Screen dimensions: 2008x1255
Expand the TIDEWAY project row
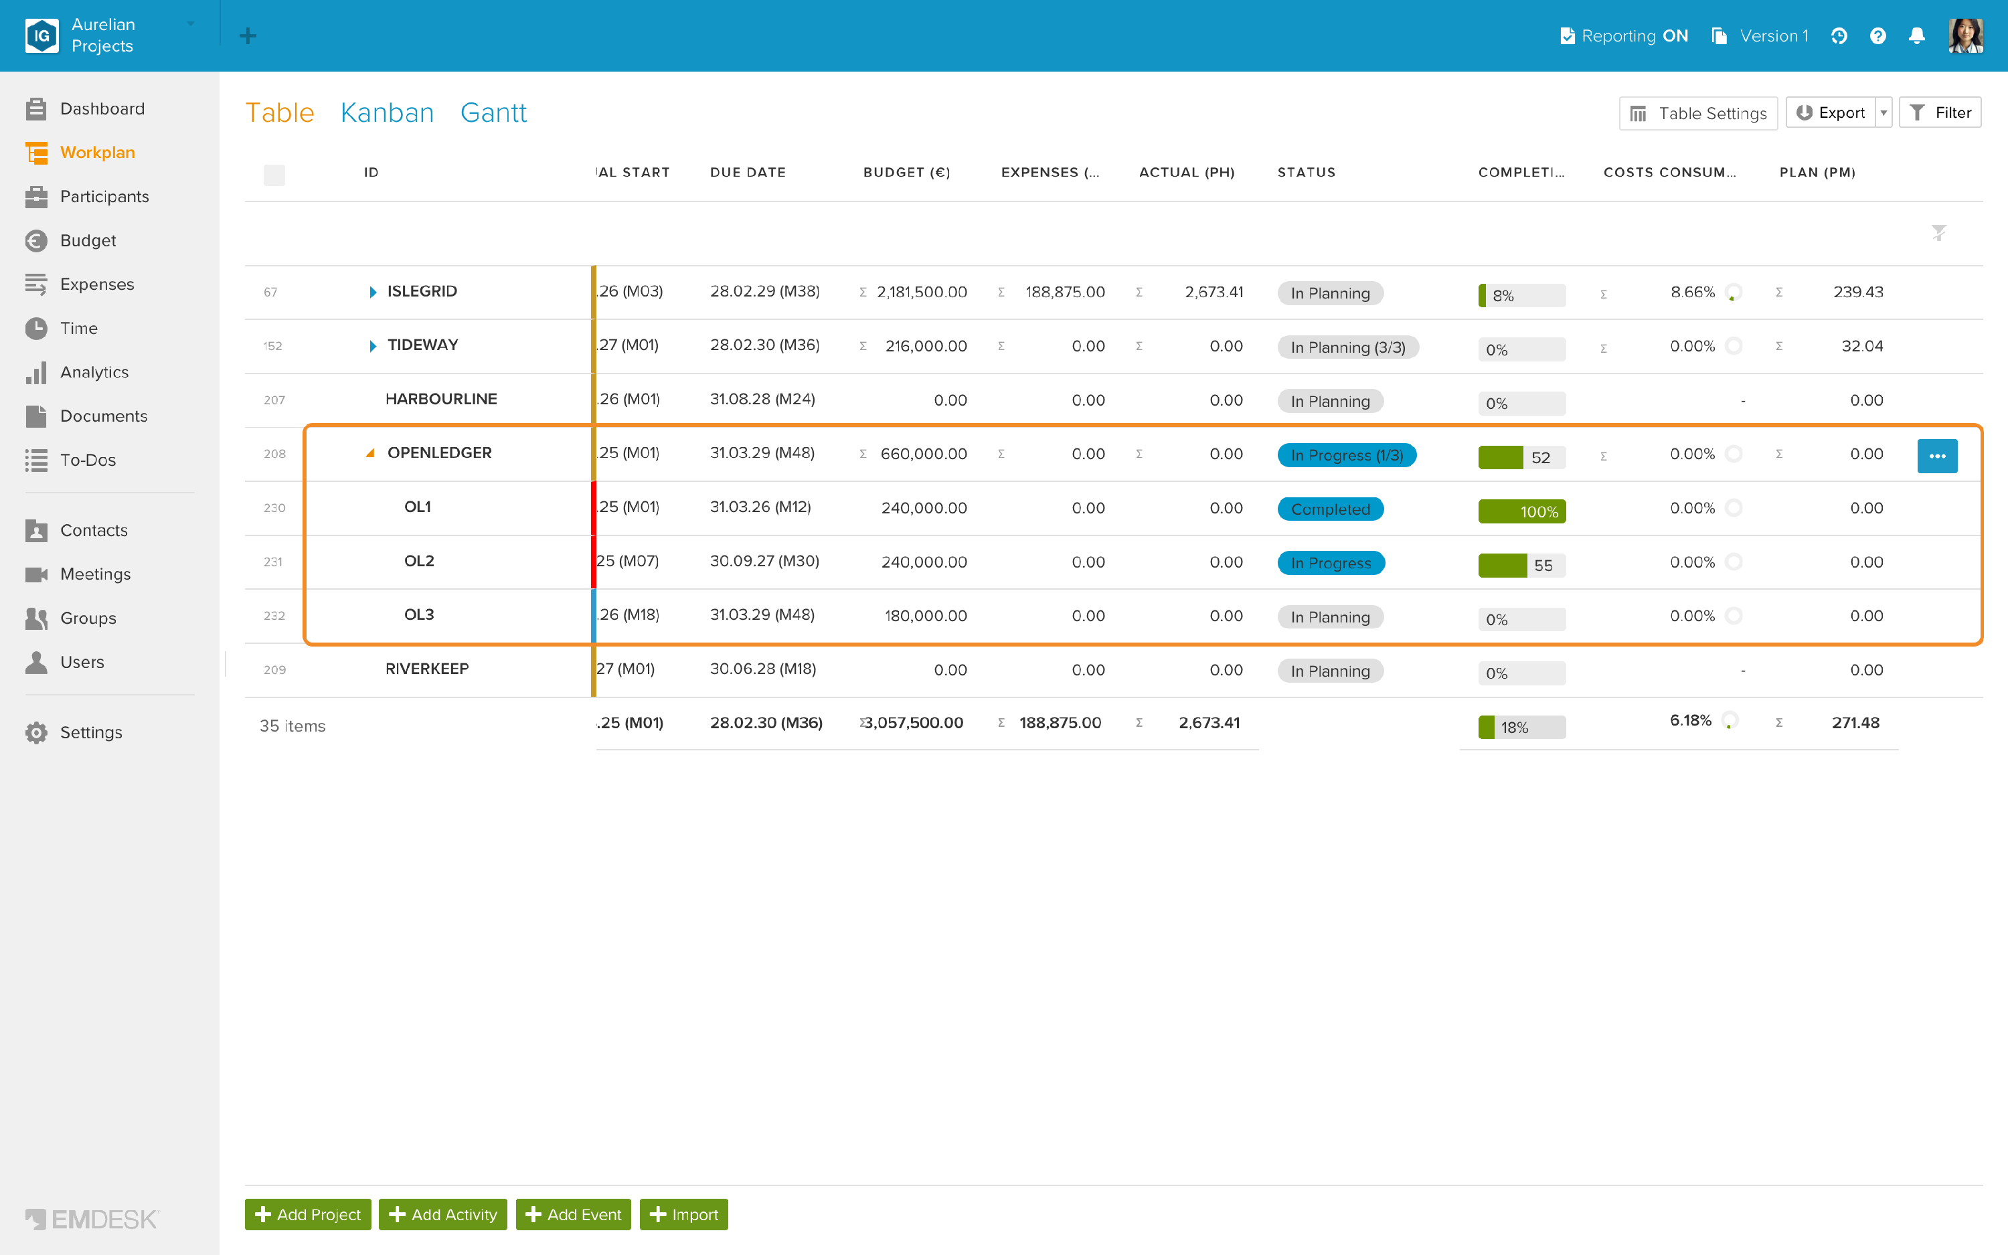[x=373, y=346]
